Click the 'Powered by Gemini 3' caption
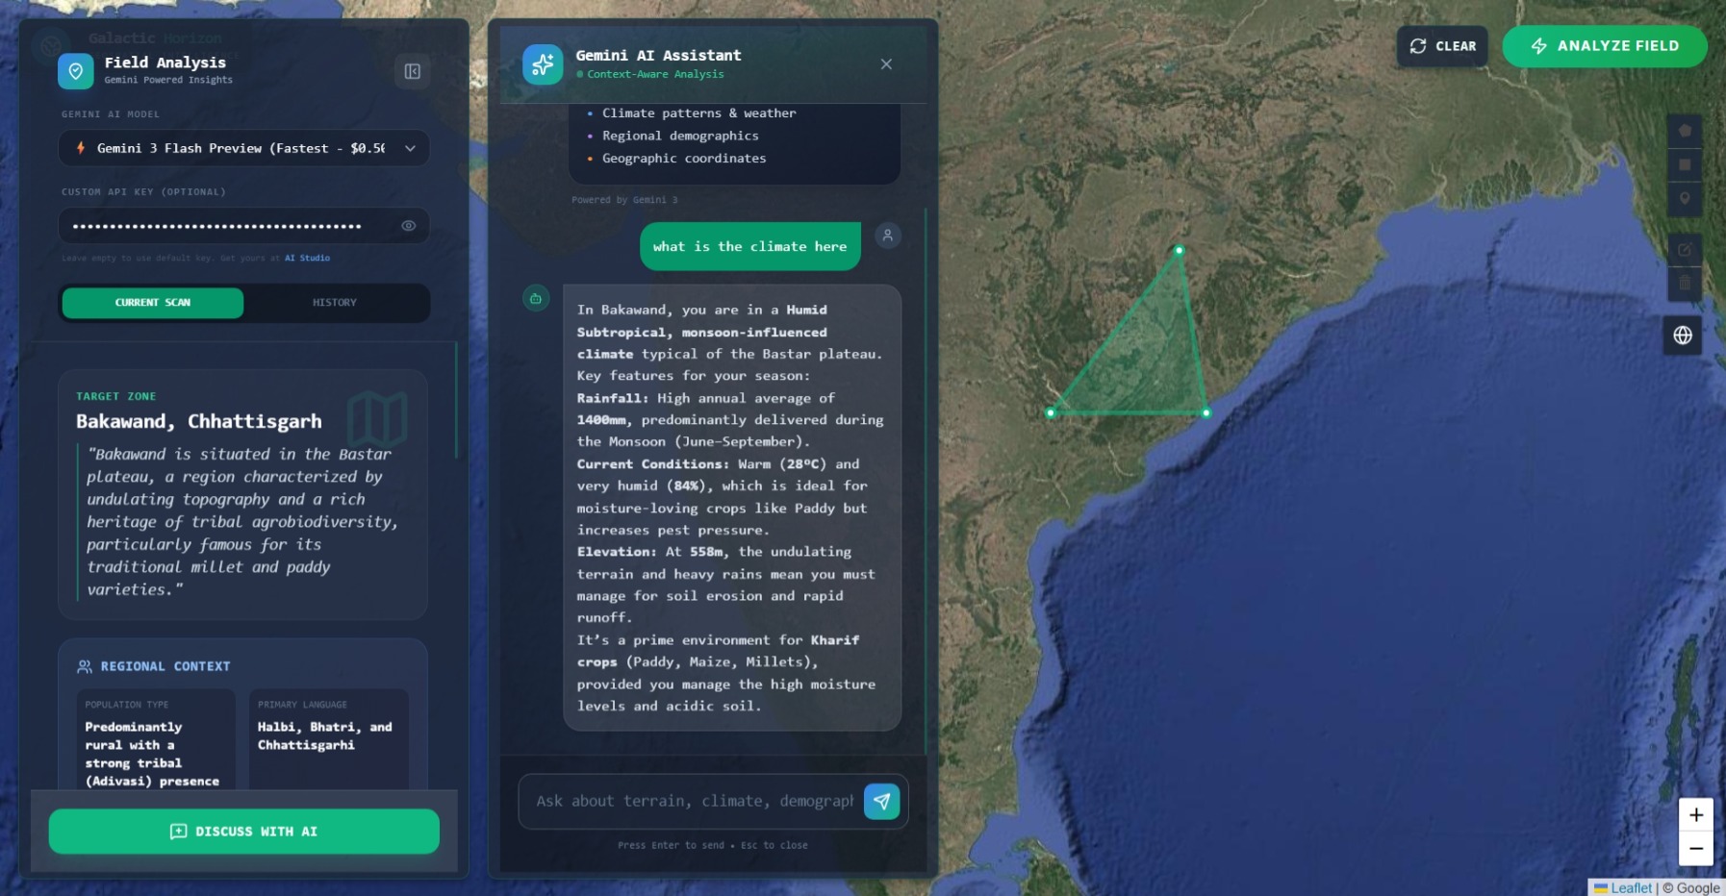 click(624, 200)
